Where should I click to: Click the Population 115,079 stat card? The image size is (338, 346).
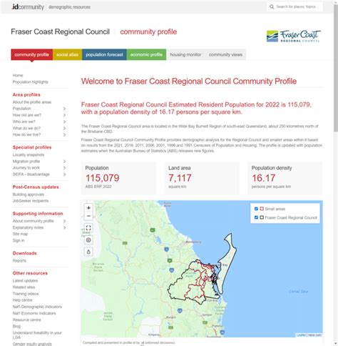tap(118, 178)
